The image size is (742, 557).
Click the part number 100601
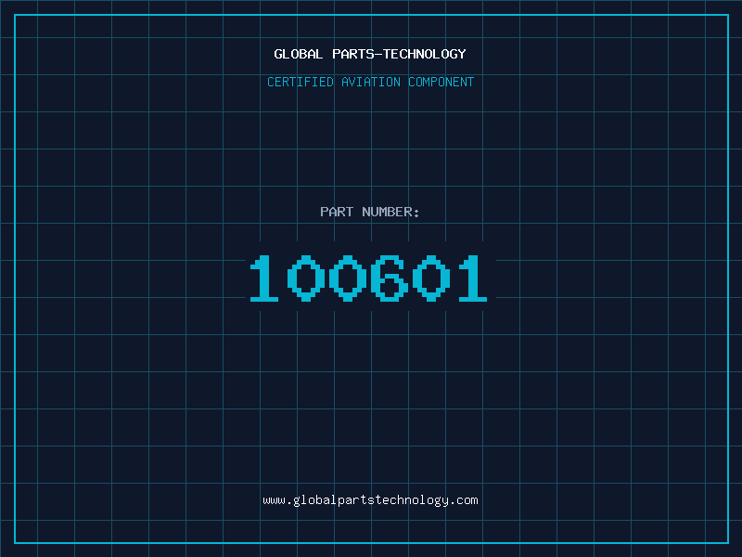pyautogui.click(x=368, y=278)
